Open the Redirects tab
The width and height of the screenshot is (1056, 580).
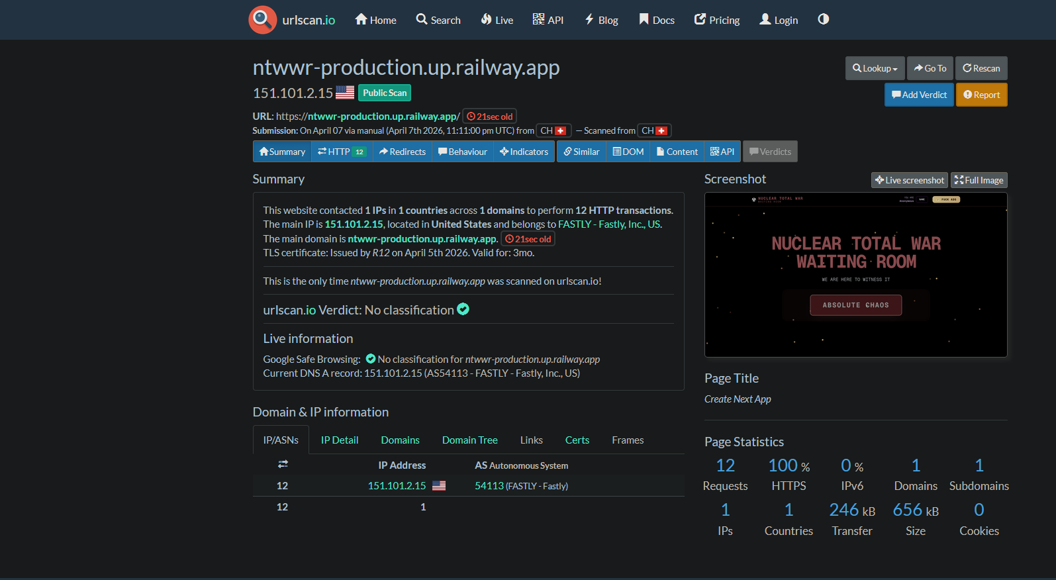click(403, 152)
